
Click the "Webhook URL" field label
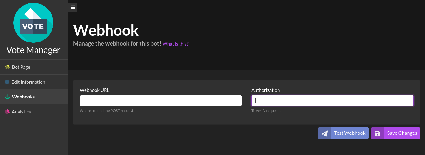click(95, 90)
